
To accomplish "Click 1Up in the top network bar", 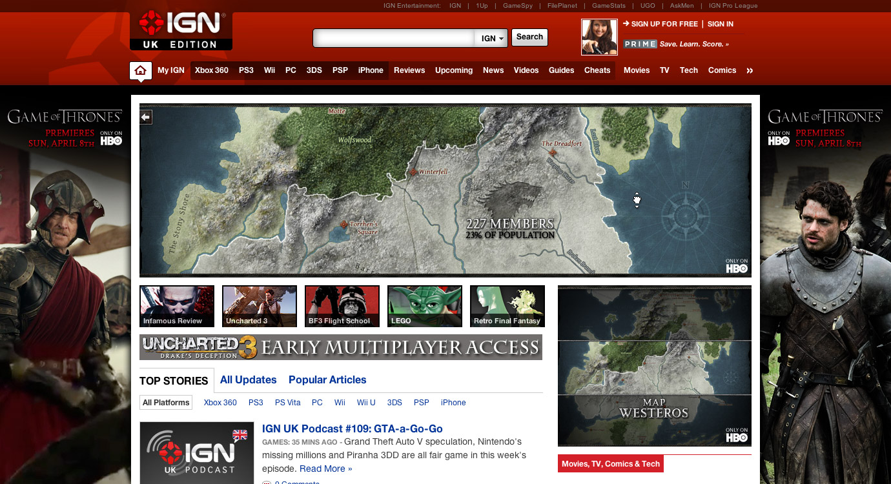I will [x=482, y=6].
